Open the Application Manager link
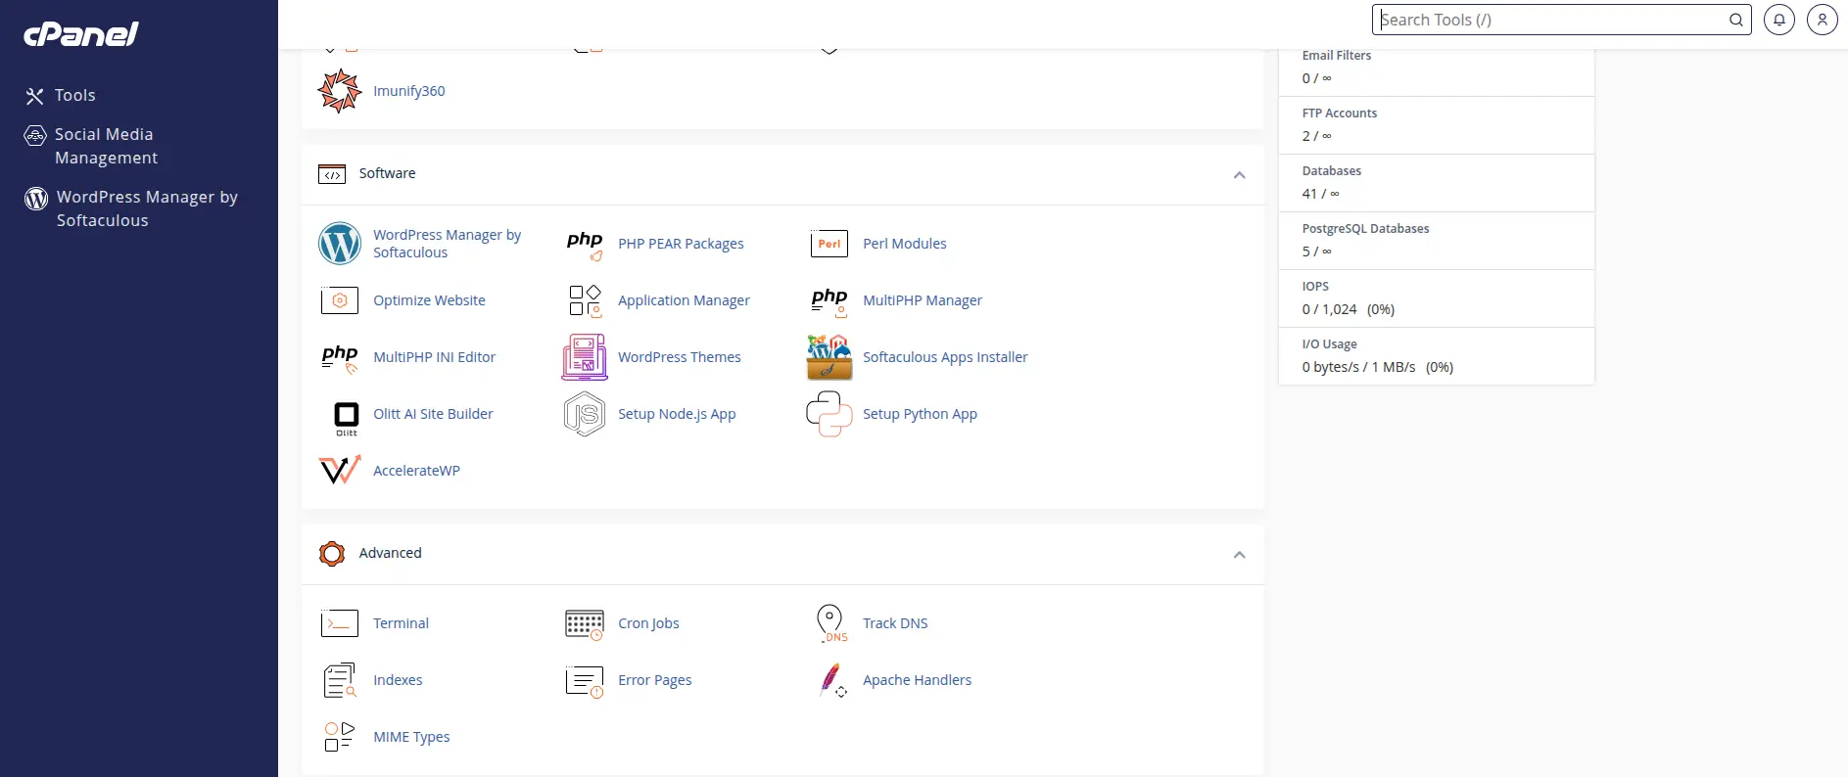 click(x=684, y=300)
